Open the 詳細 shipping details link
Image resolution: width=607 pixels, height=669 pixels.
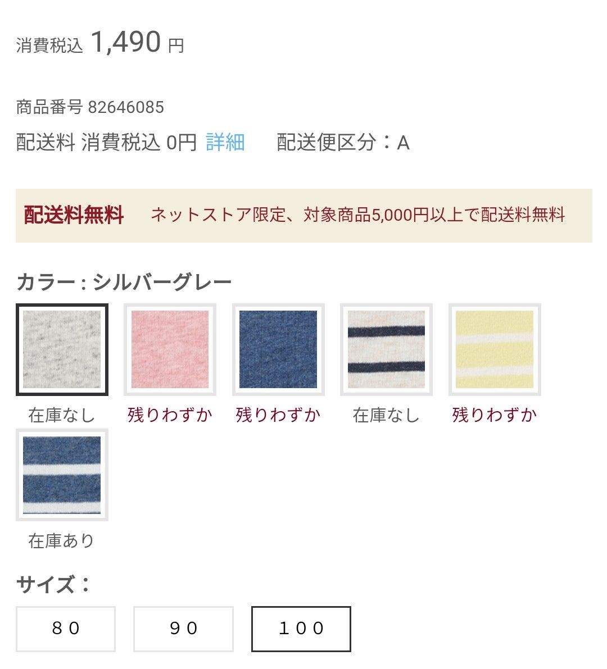click(x=225, y=143)
